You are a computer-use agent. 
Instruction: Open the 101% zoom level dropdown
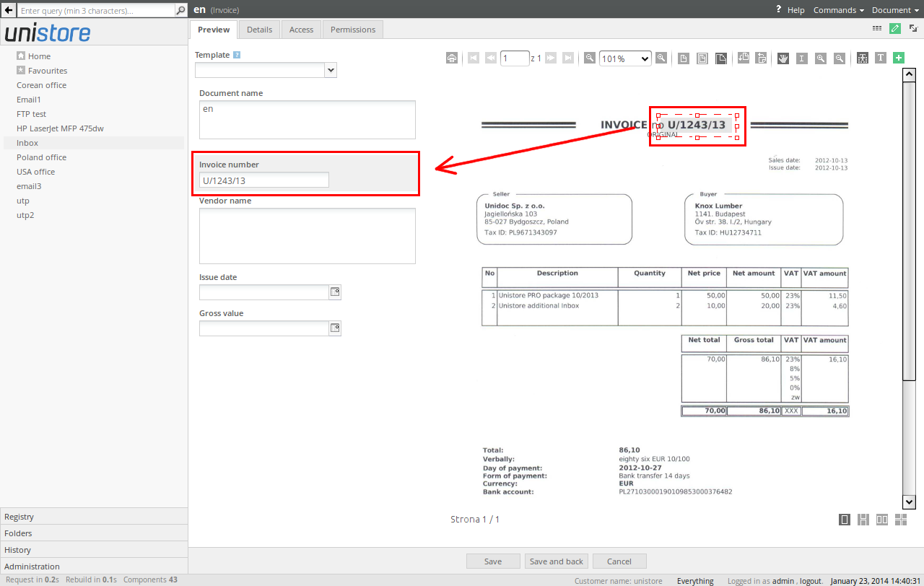[625, 58]
